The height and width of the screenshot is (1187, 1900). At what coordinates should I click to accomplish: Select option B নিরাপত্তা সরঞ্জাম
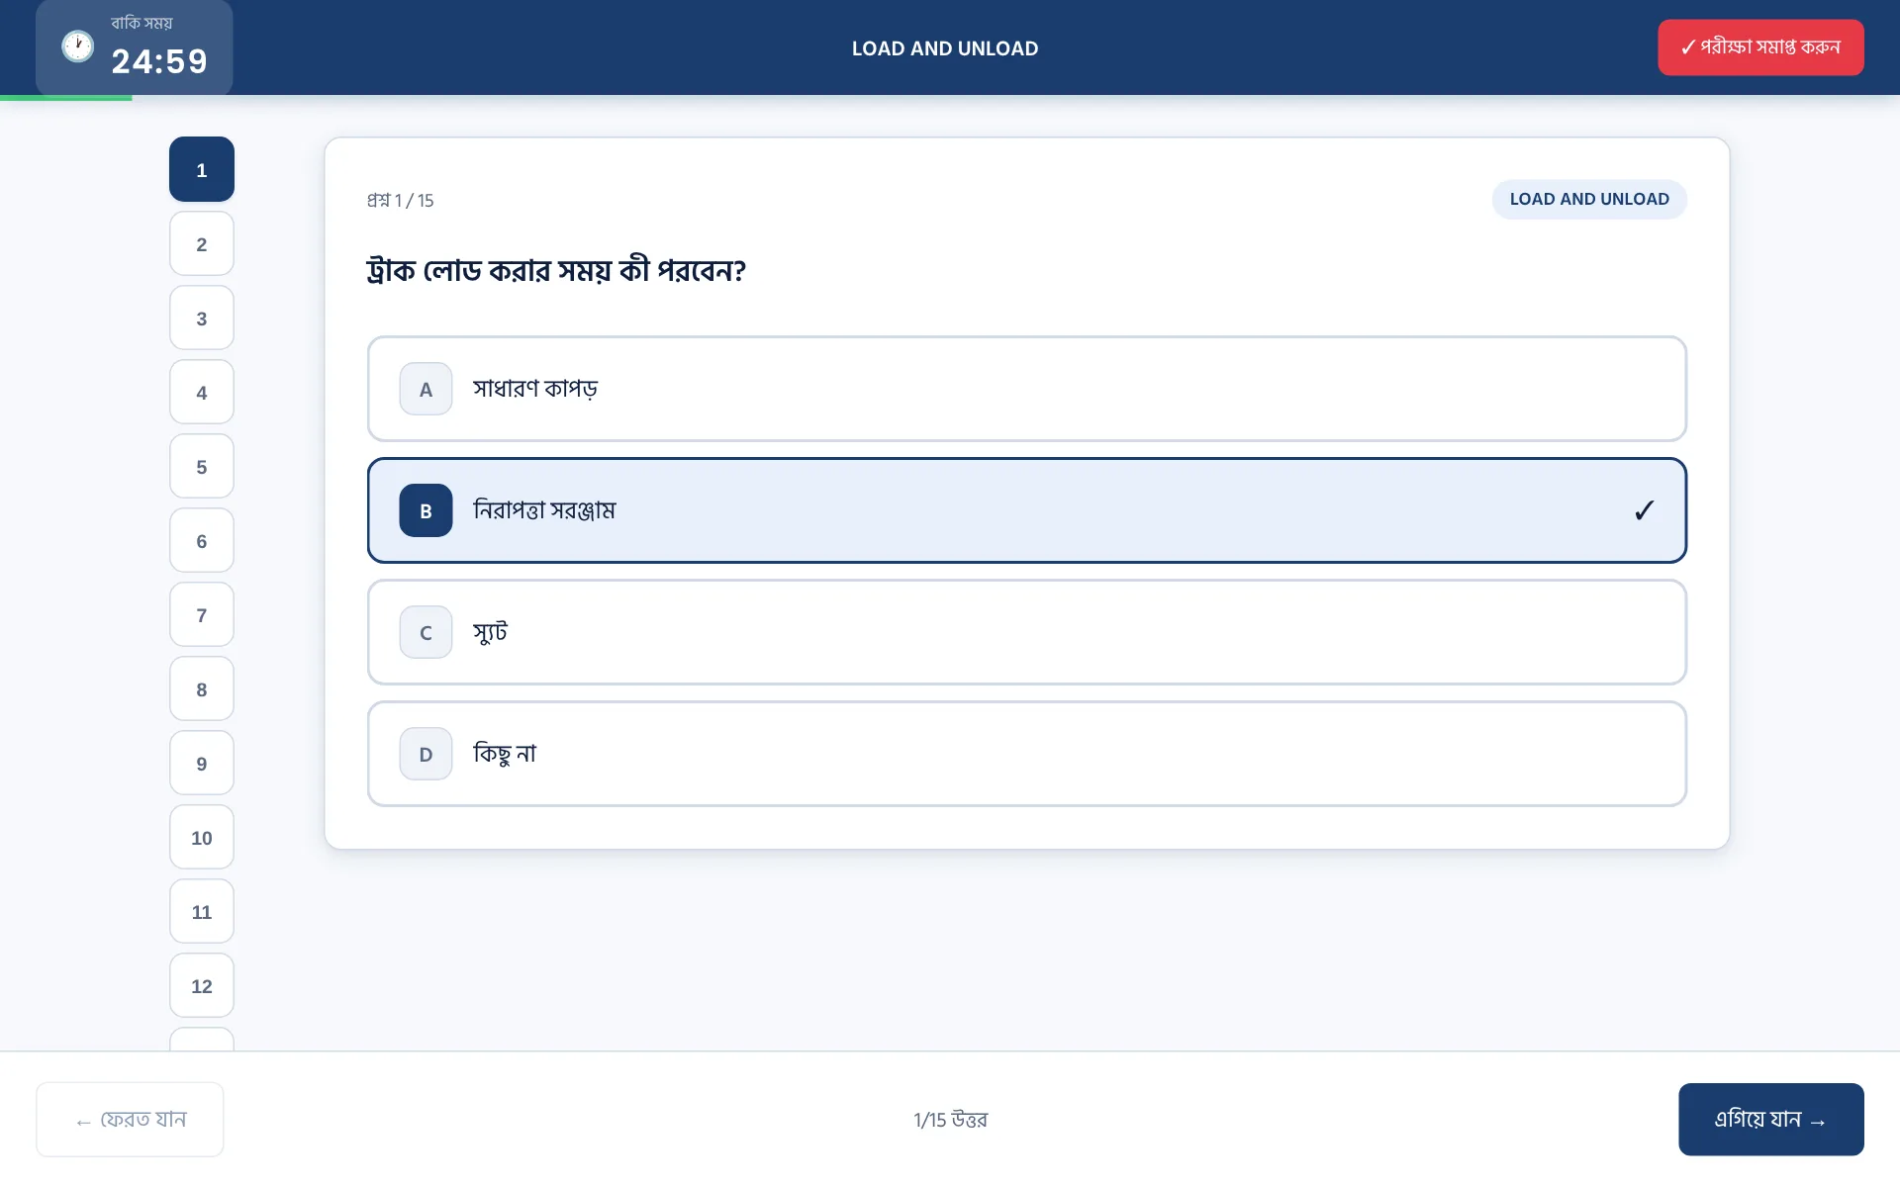click(1026, 510)
